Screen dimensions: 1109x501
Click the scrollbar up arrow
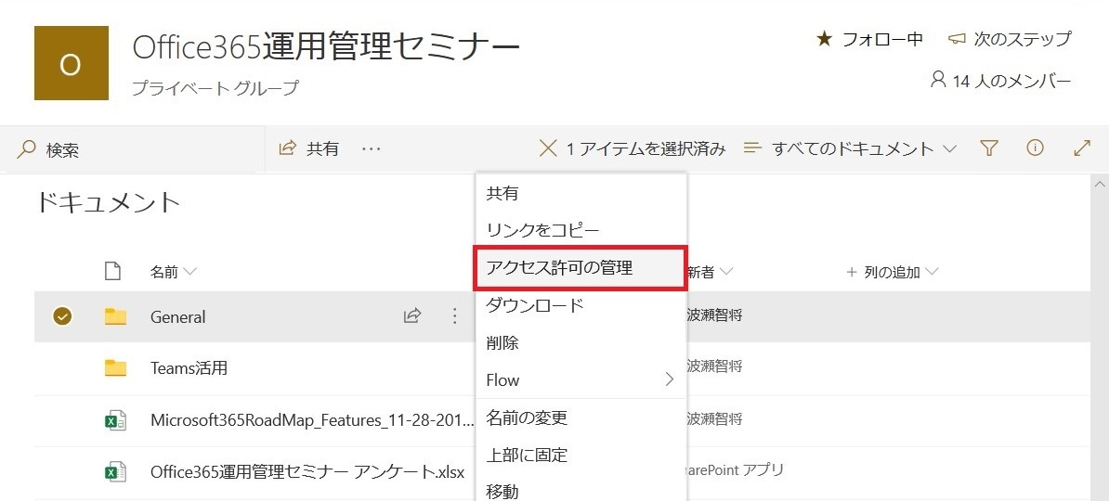click(1100, 185)
